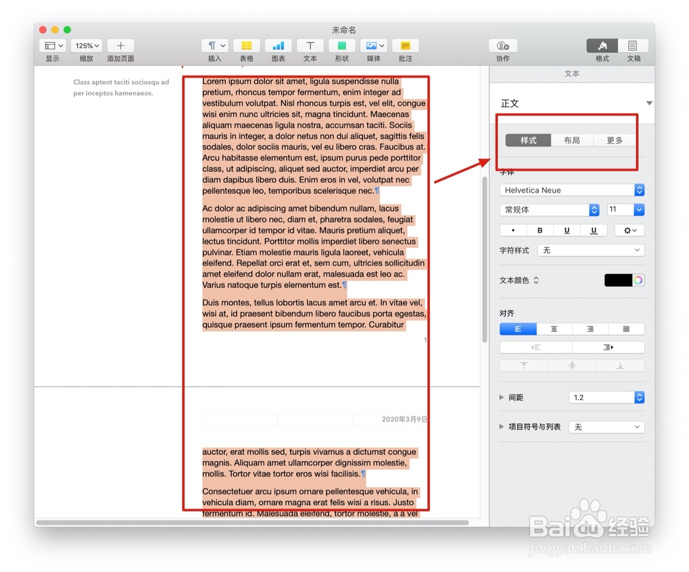Click the font size stepper arrows

click(639, 210)
